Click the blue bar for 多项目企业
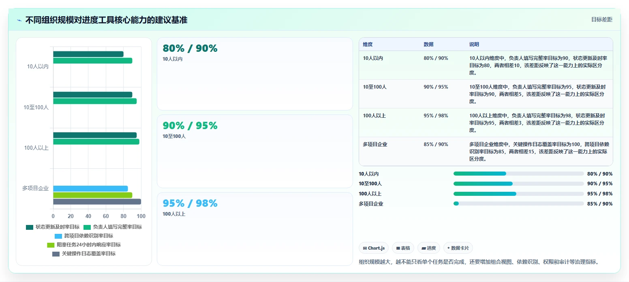Viewport: 629px width, 282px height. pos(90,189)
